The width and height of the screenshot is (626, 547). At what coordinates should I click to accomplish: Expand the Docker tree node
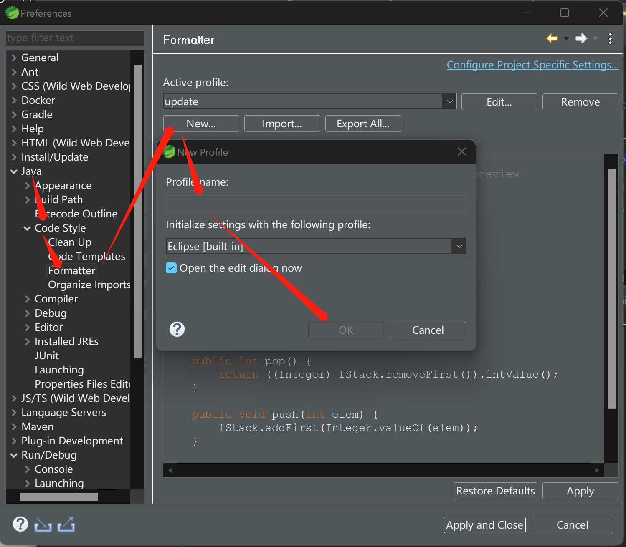14,100
